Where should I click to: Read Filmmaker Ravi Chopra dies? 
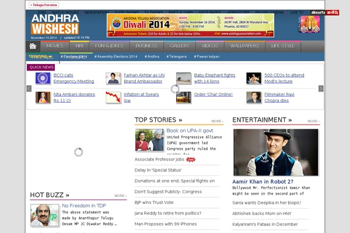click(x=279, y=97)
